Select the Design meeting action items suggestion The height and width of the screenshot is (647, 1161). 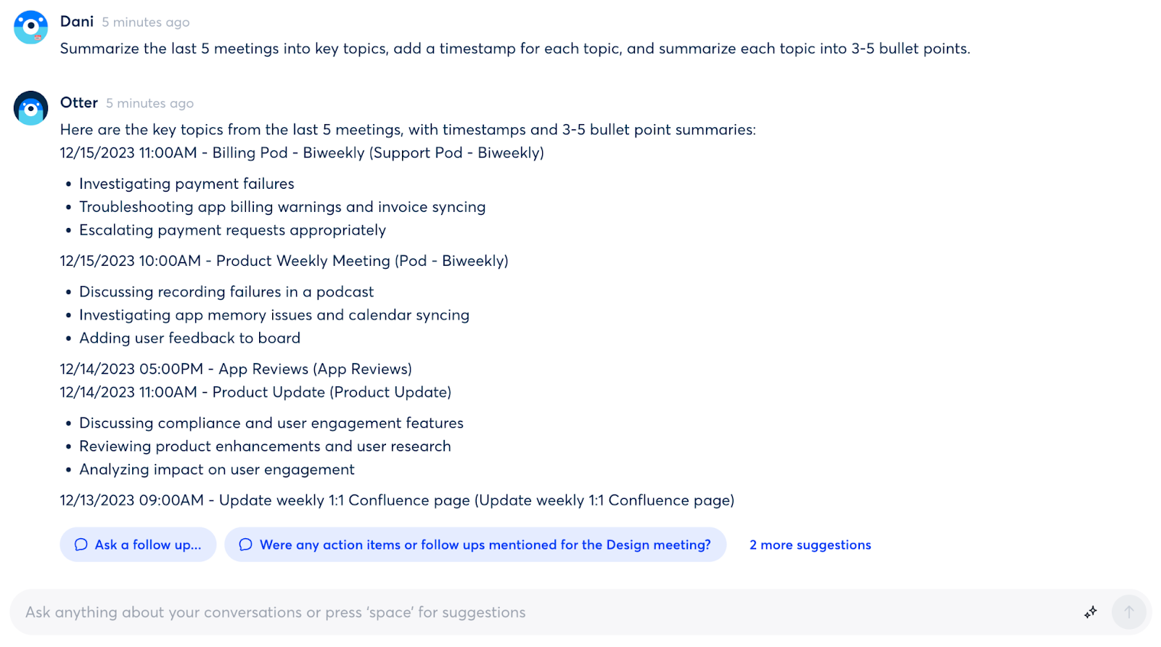(475, 545)
